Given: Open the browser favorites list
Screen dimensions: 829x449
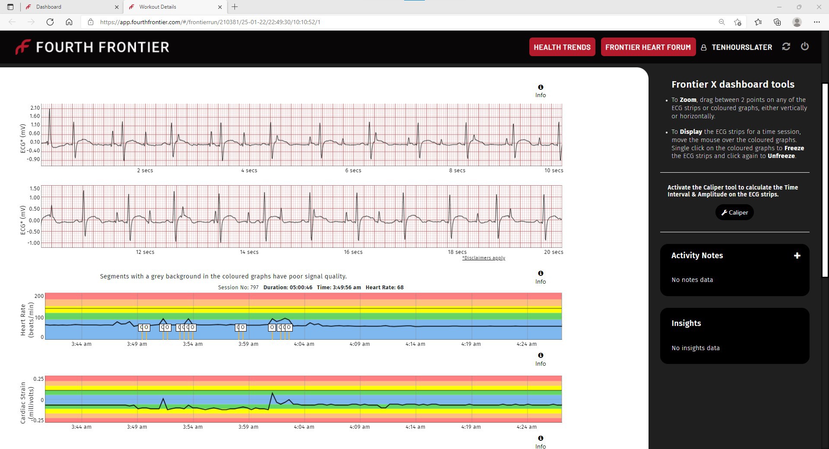Looking at the screenshot, I should tap(758, 22).
